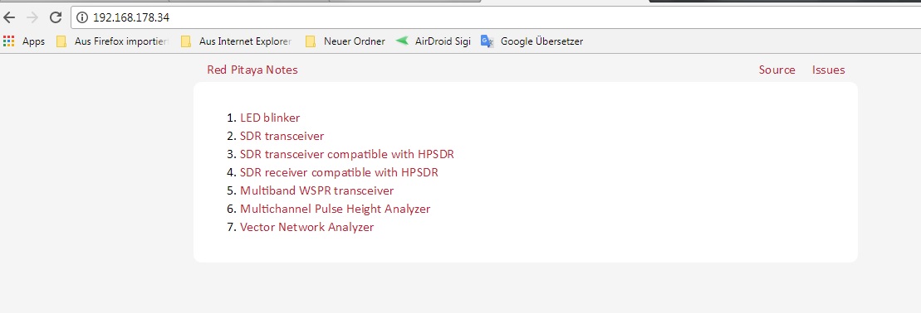This screenshot has width=921, height=313.
Task: Open SDR receiver compatible with HPSDR
Action: point(339,172)
